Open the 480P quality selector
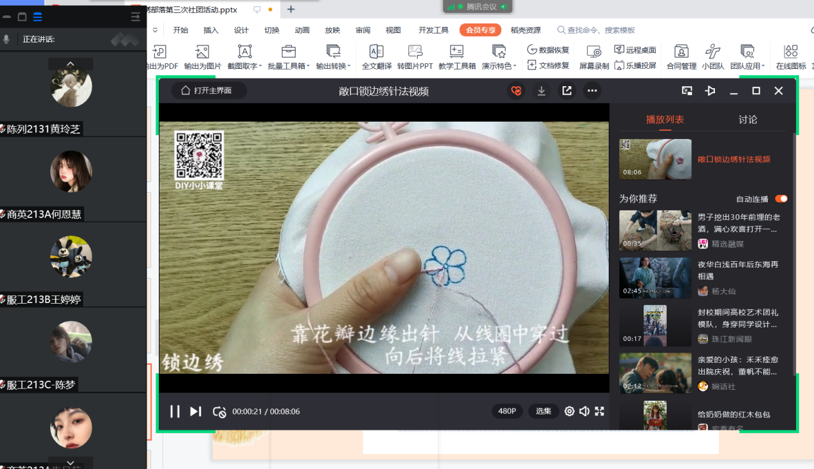 (507, 411)
